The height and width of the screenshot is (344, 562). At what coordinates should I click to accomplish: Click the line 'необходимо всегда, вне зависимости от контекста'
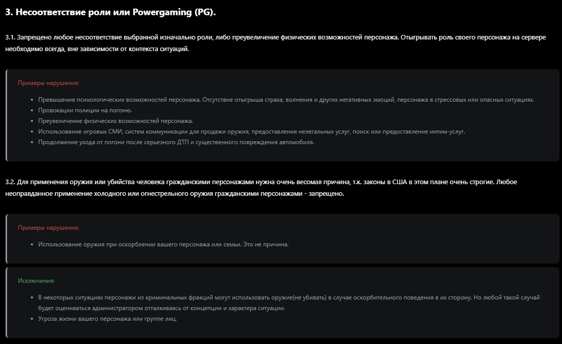click(97, 49)
